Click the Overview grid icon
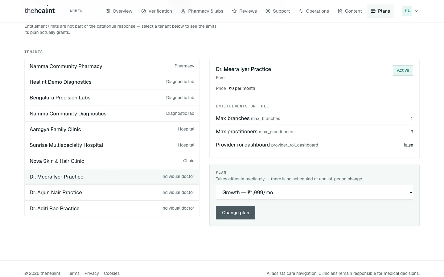Viewport: 444px width, 277px height. tap(108, 11)
